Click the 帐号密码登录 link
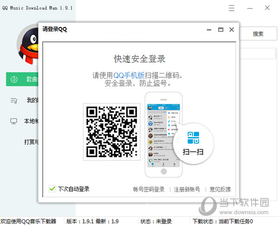Viewport: 279px width, 225px height. point(149,189)
